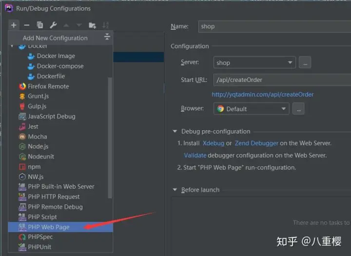Choose PHP Remote Debug configuration

[x=60, y=207]
